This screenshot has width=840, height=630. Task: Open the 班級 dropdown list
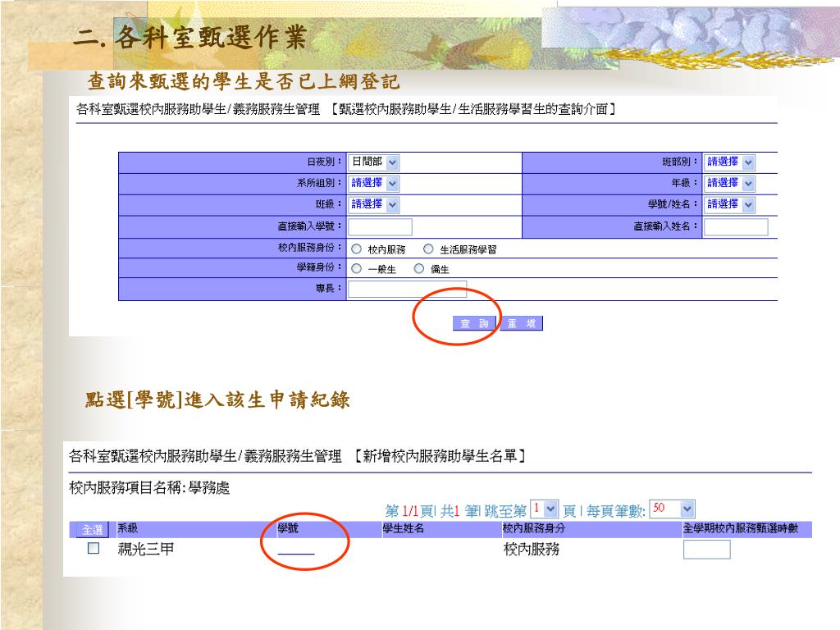tap(374, 204)
